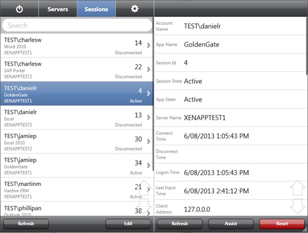Open settings via the gear icon

pyautogui.click(x=135, y=9)
